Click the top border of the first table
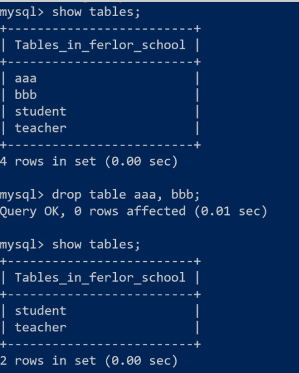This screenshot has width=299, height=373. click(x=100, y=29)
